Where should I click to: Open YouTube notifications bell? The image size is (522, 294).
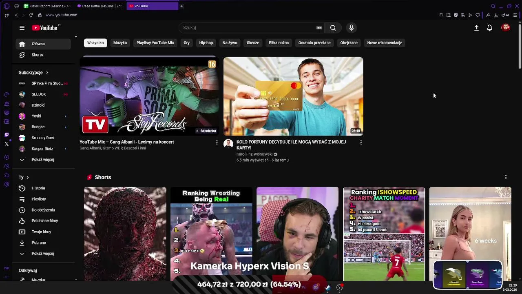click(489, 28)
